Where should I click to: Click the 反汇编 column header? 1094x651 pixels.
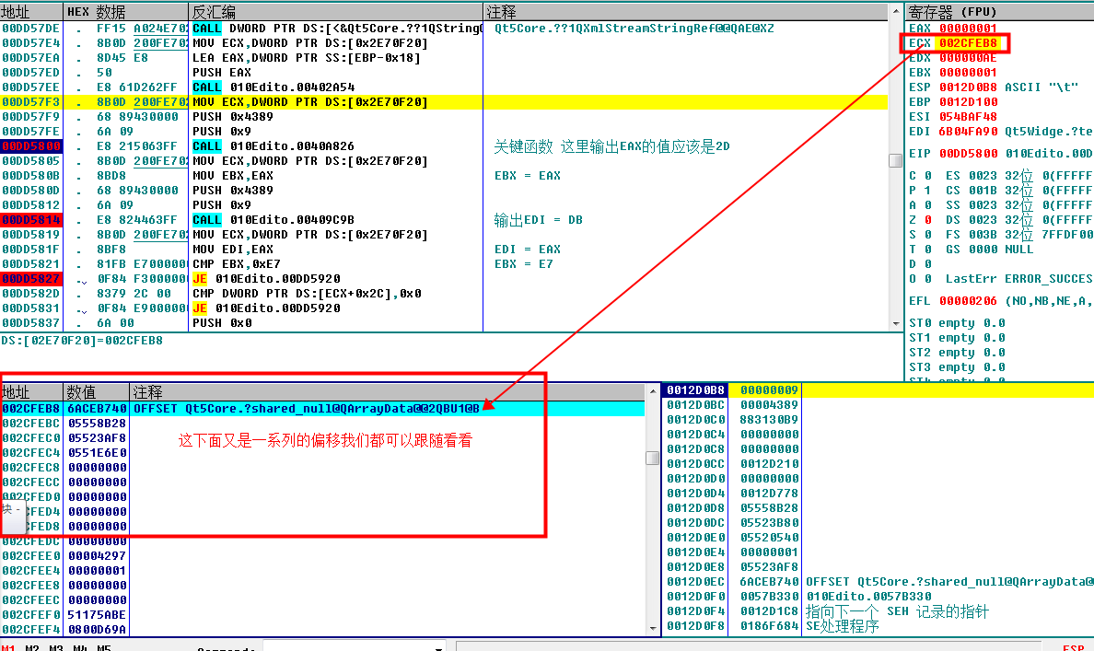click(335, 12)
